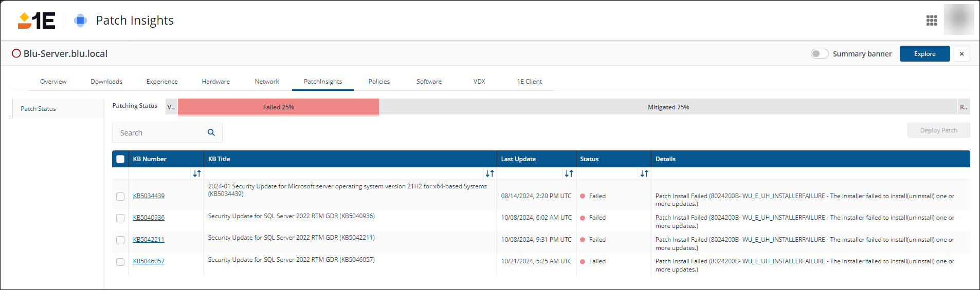Viewport: 980px width, 290px height.
Task: Check the select-all header checkbox
Action: 120,159
